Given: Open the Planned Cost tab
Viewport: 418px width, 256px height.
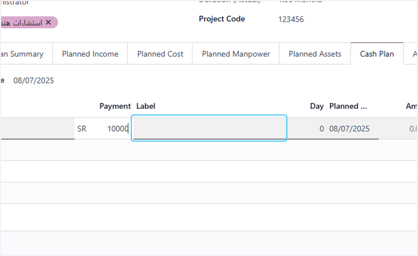Looking at the screenshot, I should coord(160,54).
